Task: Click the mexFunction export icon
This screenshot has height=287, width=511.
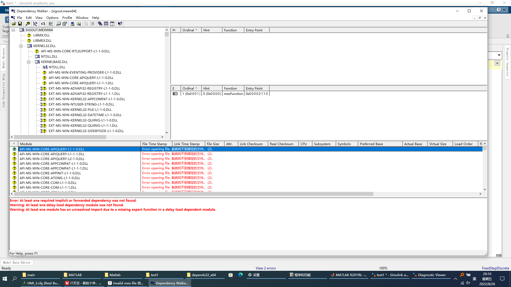Action: click(175, 94)
